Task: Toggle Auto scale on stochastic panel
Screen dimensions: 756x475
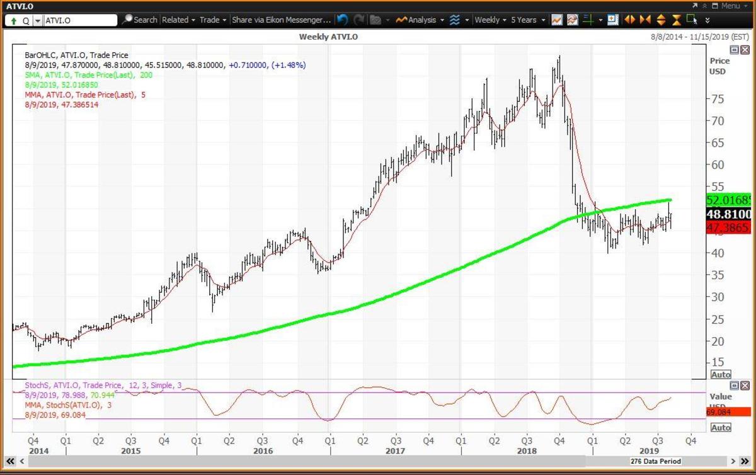Action: pos(721,427)
